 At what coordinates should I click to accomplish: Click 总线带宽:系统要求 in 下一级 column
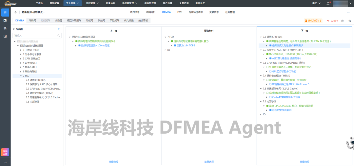pyautogui.click(x=282, y=110)
